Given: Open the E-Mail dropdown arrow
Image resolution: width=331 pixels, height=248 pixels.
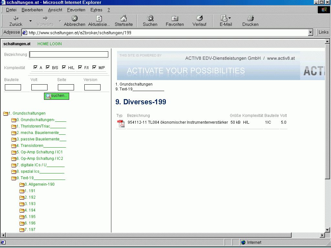Looking at the screenshot, I should pos(230,18).
